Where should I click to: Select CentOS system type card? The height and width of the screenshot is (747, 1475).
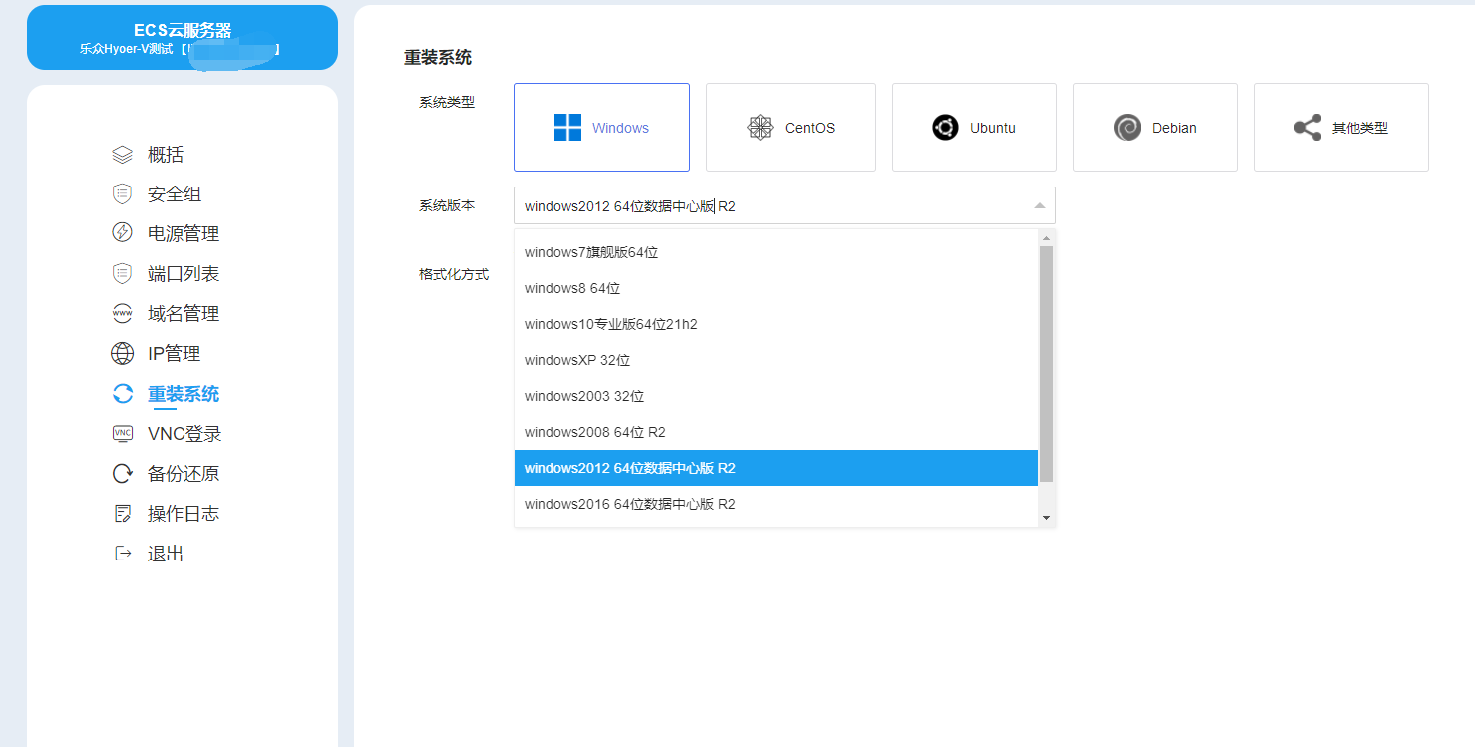pos(791,127)
